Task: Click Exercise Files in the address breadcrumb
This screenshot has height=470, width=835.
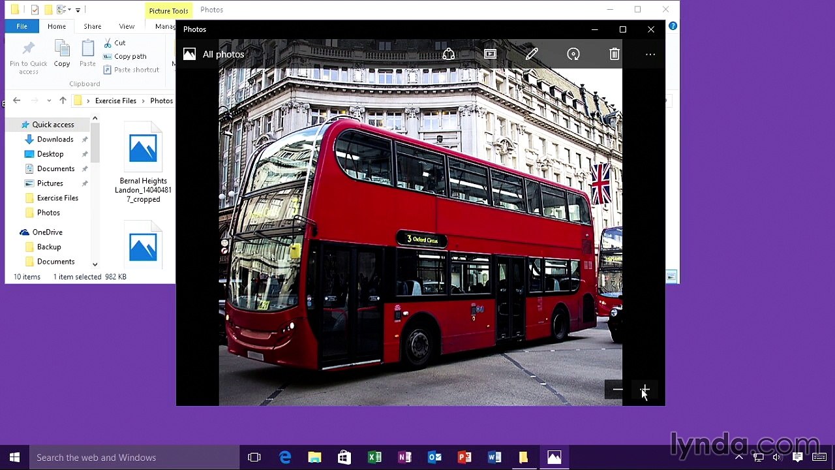Action: point(115,101)
